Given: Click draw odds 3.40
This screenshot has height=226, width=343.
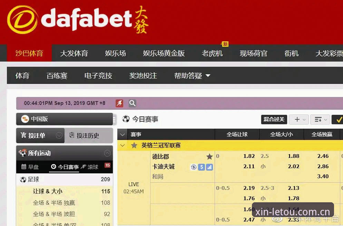Looking at the screenshot, I should 323,176.
